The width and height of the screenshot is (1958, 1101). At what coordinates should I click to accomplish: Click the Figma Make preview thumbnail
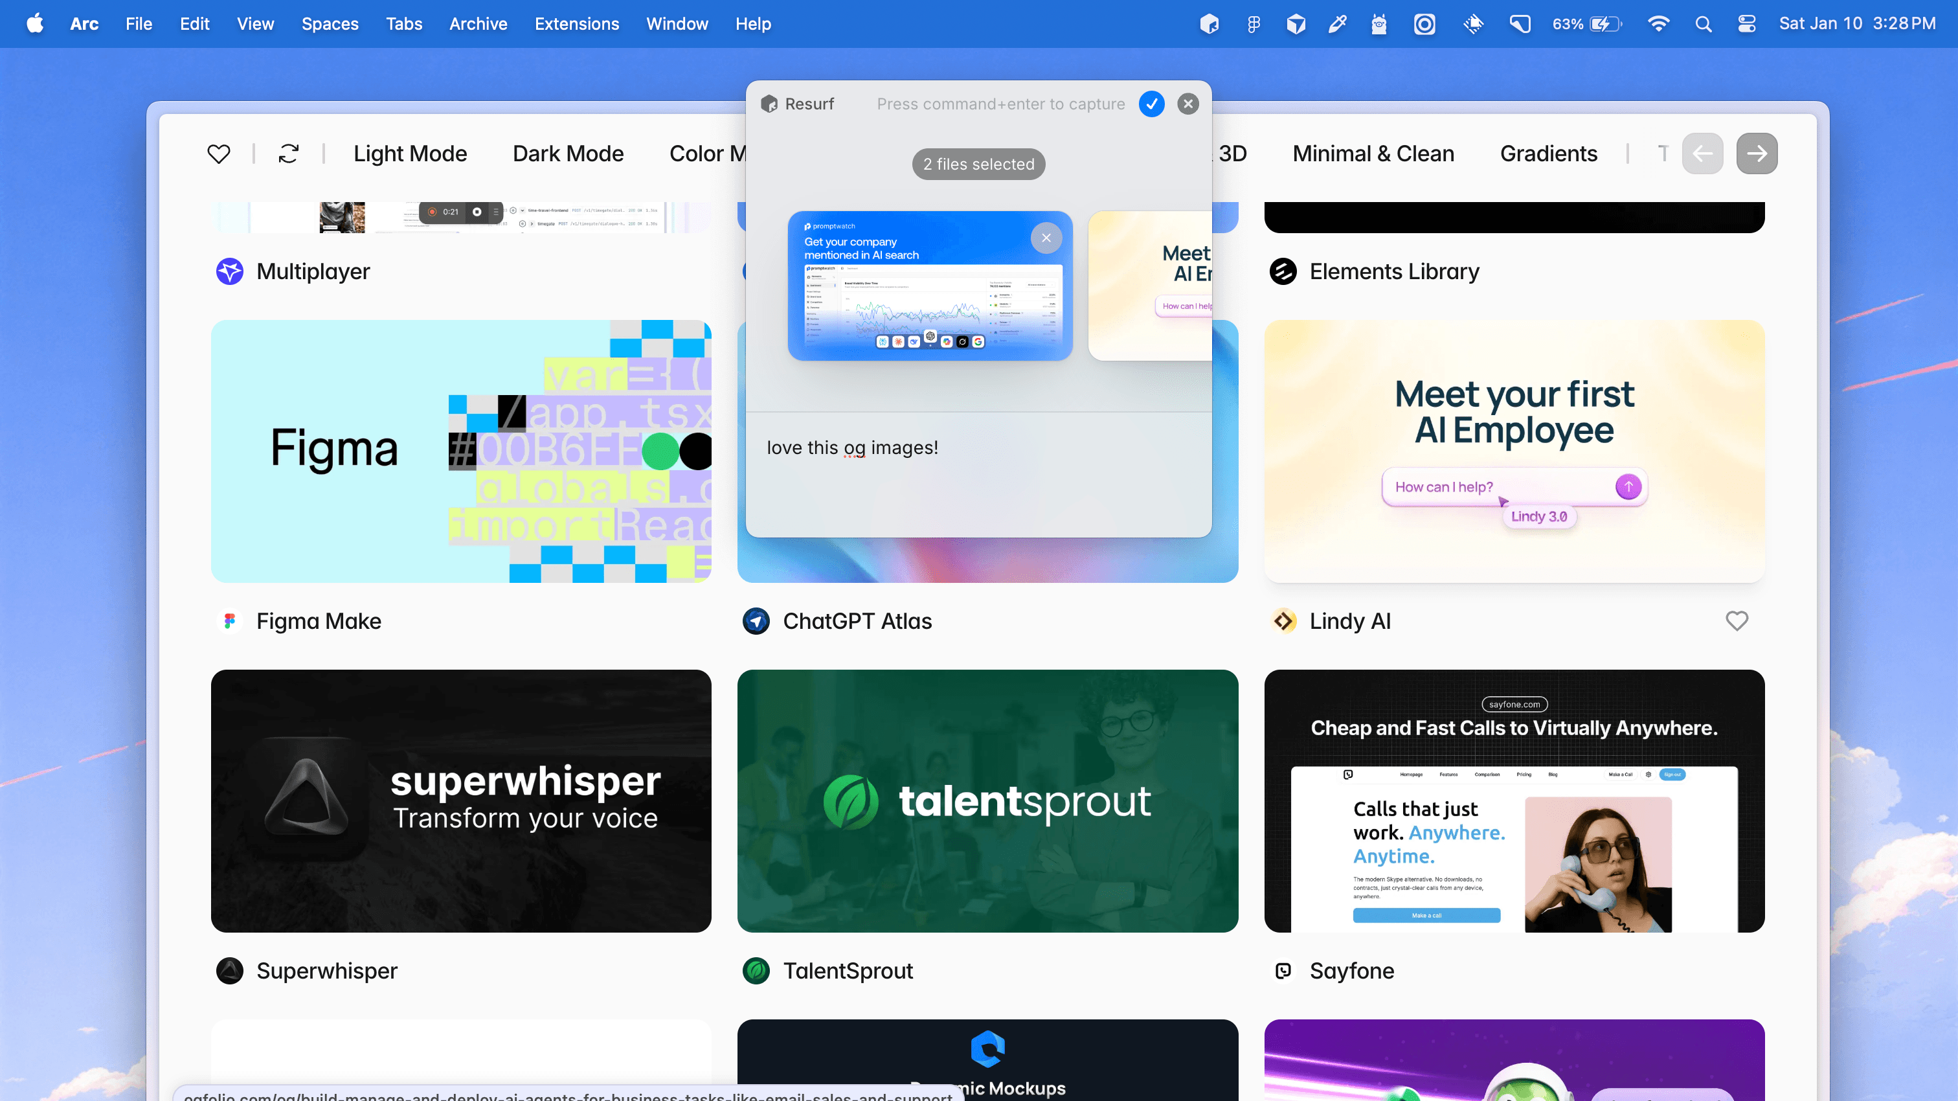pos(460,451)
